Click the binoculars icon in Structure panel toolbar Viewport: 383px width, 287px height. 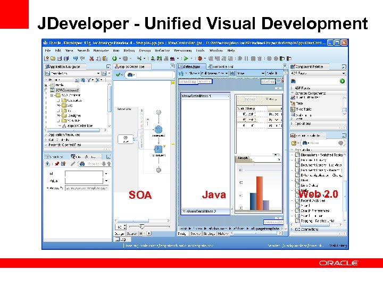coord(82,164)
